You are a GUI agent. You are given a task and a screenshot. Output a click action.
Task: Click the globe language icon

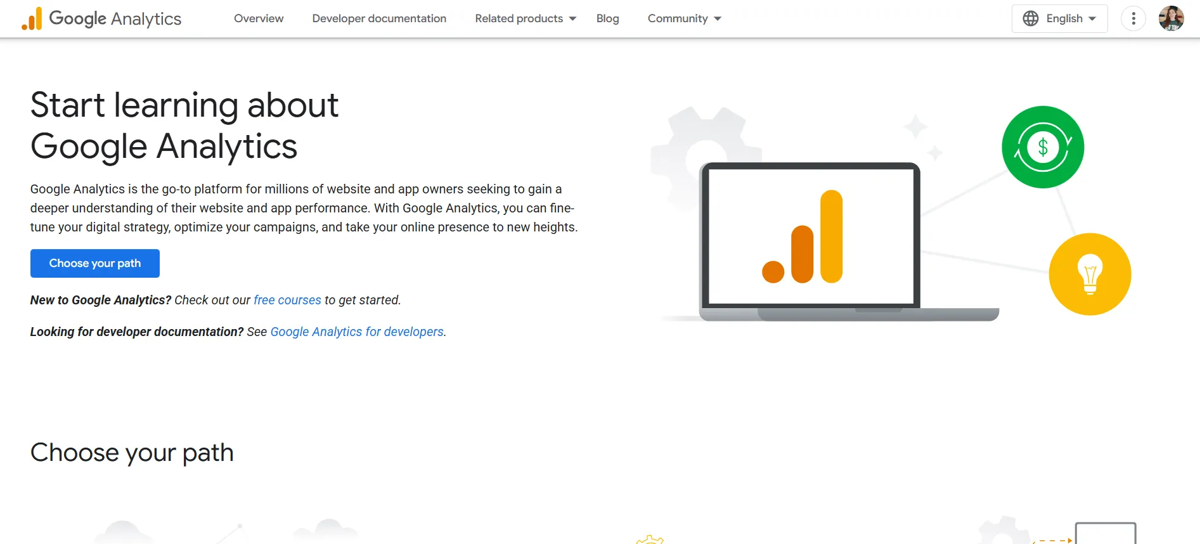point(1031,18)
